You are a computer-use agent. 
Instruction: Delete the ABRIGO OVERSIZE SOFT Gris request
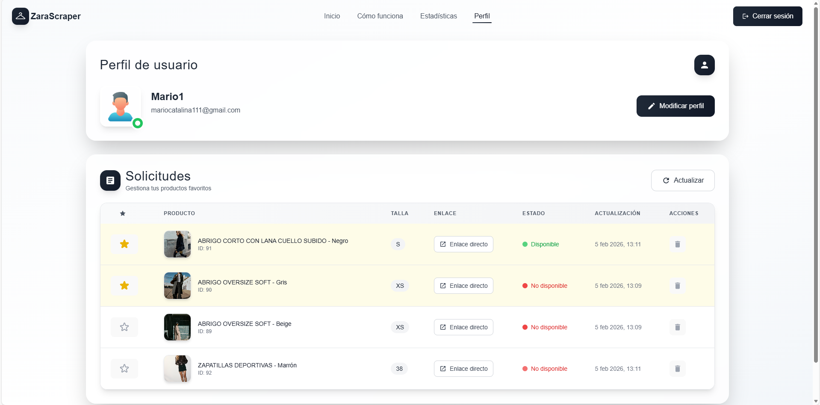(677, 286)
